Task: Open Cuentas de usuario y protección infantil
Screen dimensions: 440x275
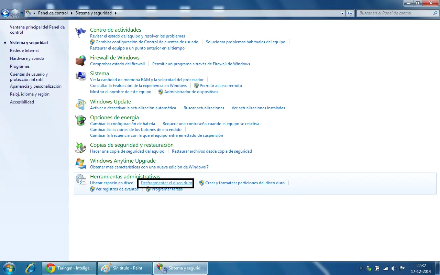Action: pyautogui.click(x=29, y=77)
